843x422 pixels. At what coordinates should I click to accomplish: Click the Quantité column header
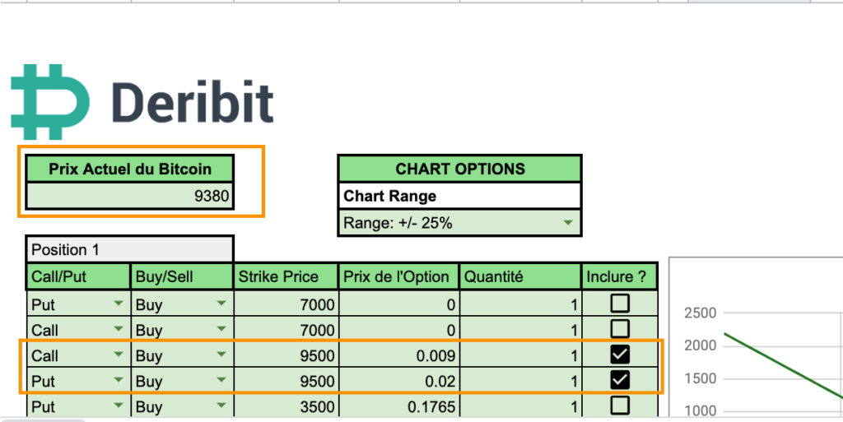pyautogui.click(x=520, y=277)
